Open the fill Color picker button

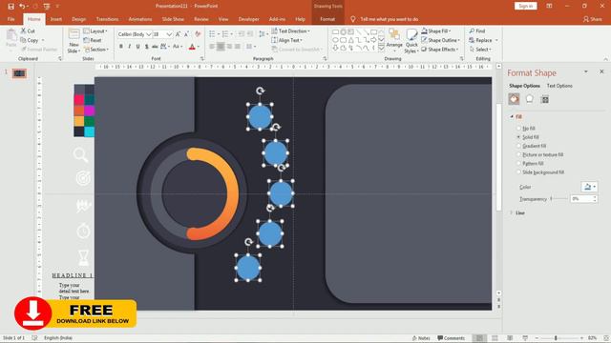[x=589, y=187]
